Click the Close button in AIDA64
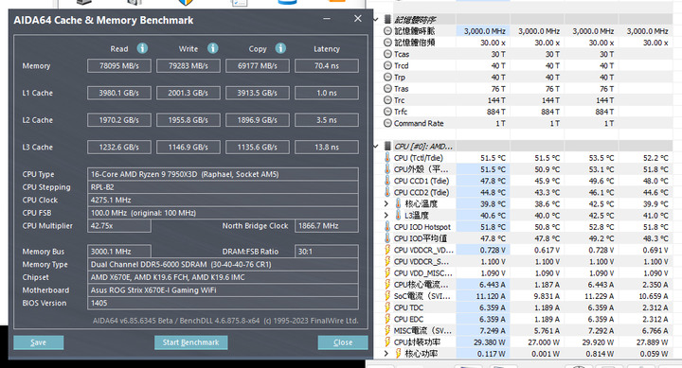Viewport: 682px width, 368px height. click(343, 342)
